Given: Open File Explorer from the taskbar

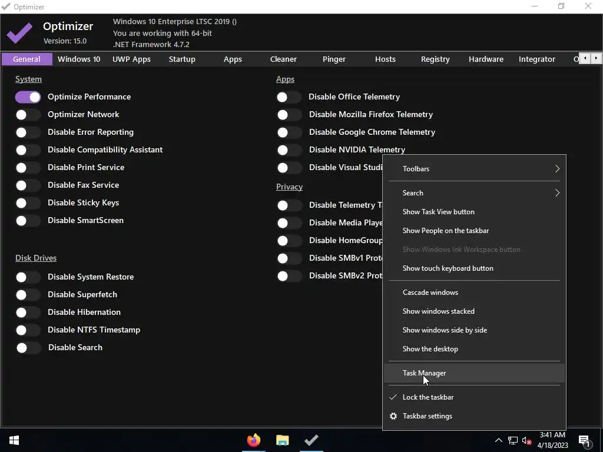Looking at the screenshot, I should coord(282,440).
